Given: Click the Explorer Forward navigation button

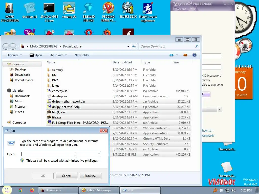Looking at the screenshot, I should tap(13, 46).
